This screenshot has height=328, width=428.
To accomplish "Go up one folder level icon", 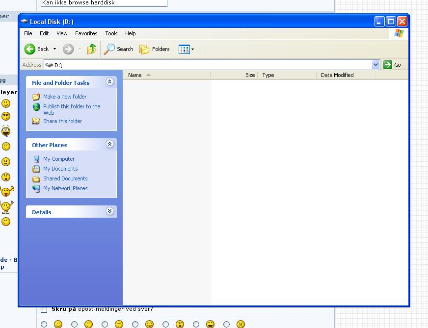I will pyautogui.click(x=92, y=49).
